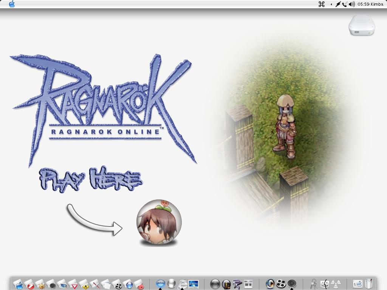Click the blue smiling orb dock icon

pyautogui.click(x=160, y=284)
